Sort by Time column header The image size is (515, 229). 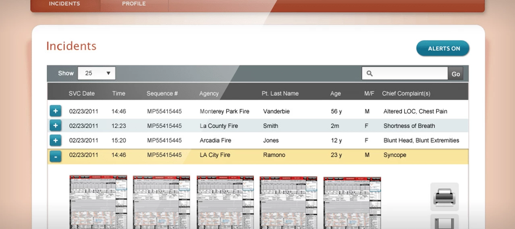click(119, 94)
